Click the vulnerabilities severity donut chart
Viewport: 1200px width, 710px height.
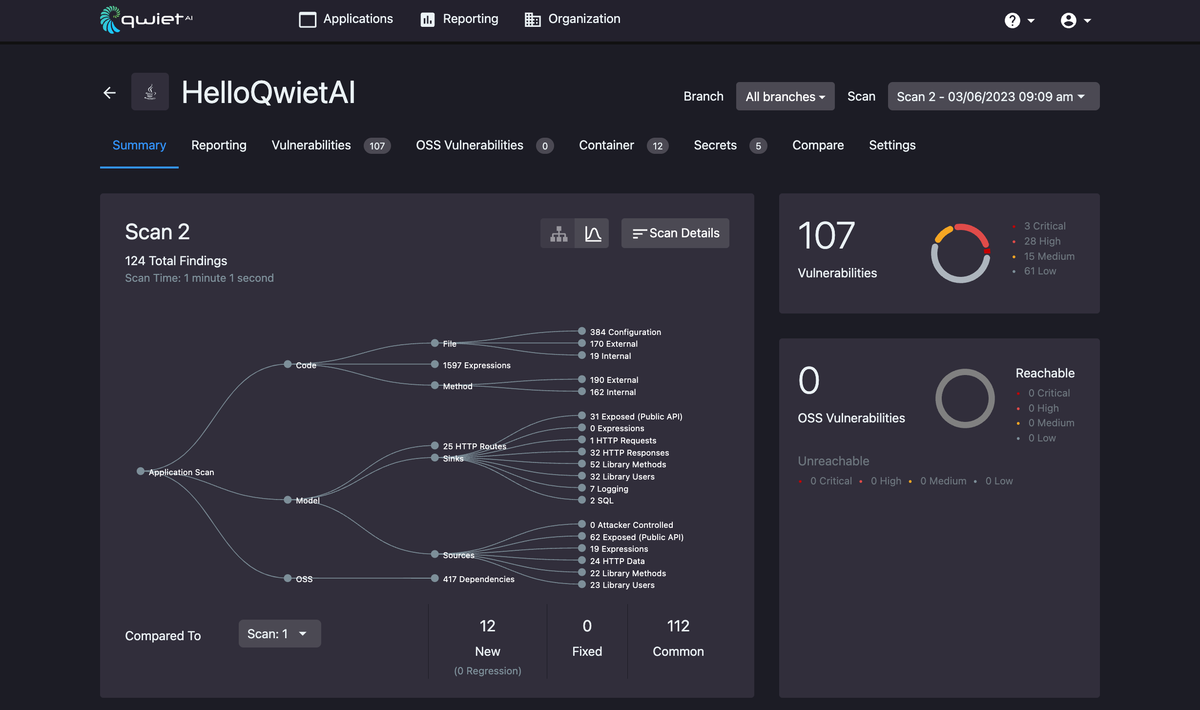tap(960, 253)
